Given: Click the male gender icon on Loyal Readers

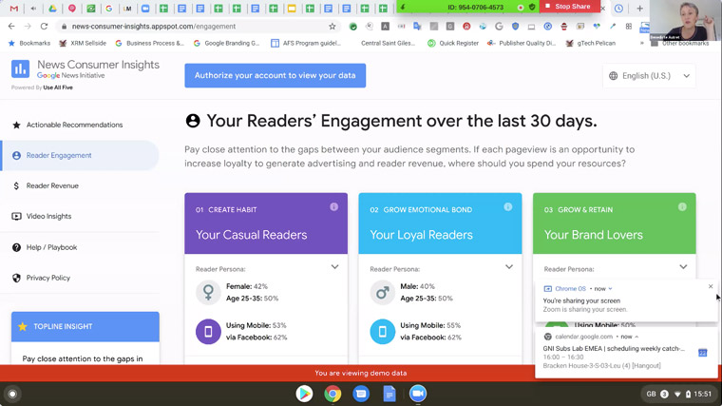Looking at the screenshot, I should 383,292.
